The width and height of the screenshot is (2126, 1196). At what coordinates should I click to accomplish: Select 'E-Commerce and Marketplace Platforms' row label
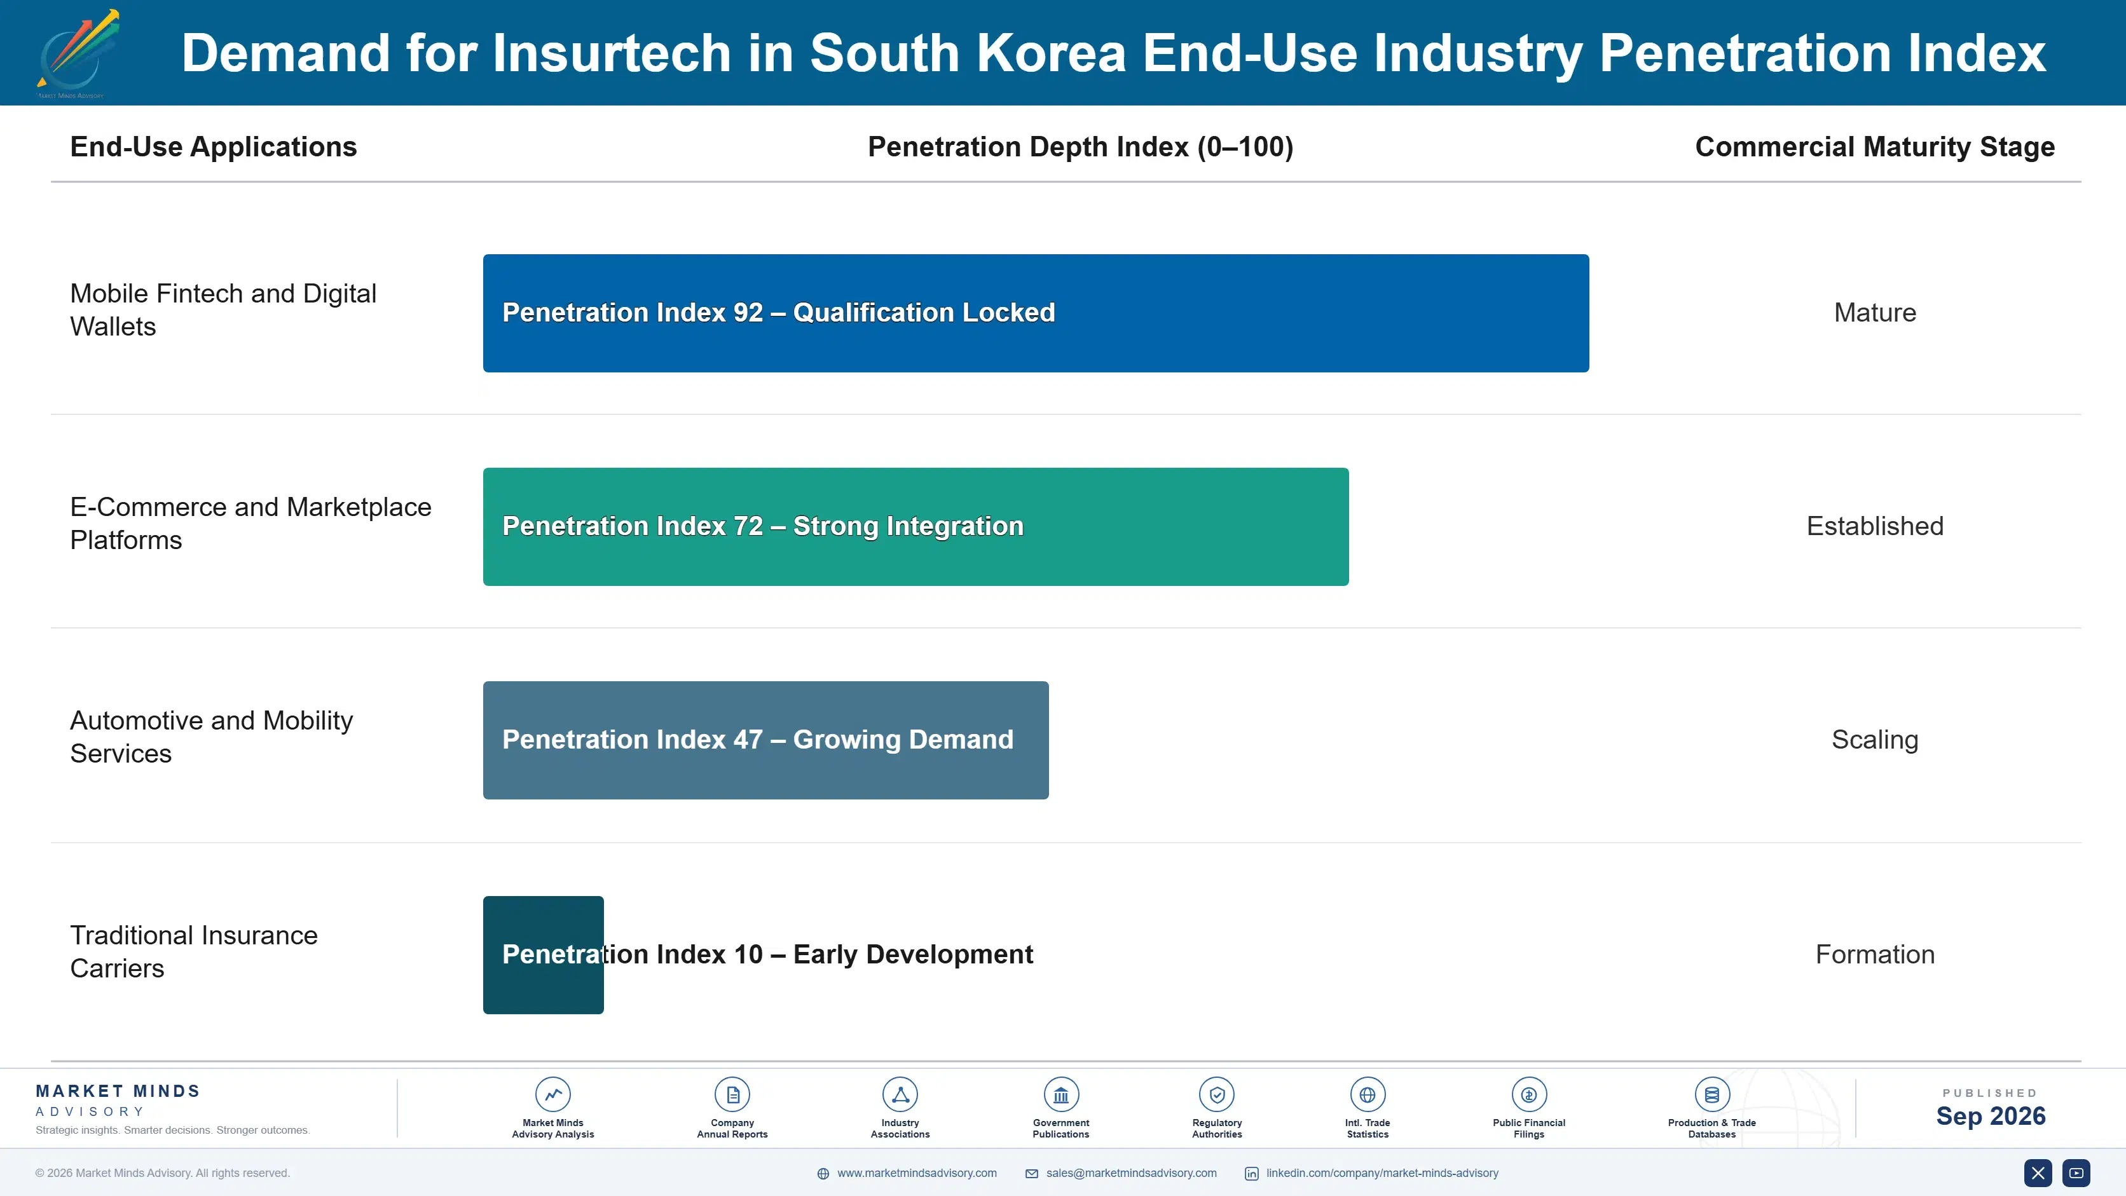pyautogui.click(x=251, y=523)
